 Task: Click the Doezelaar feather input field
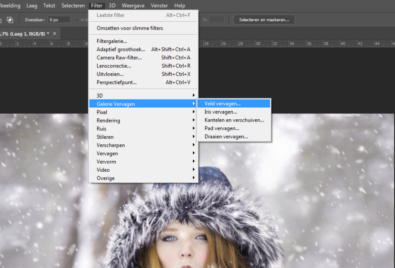[59, 20]
